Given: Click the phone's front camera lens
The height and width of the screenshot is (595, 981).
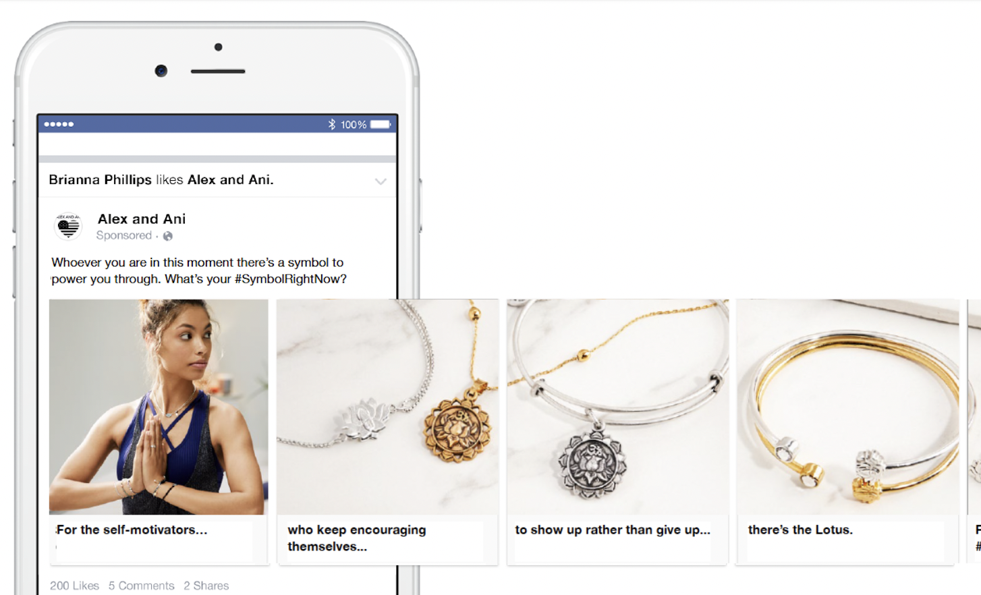Looking at the screenshot, I should pos(161,71).
